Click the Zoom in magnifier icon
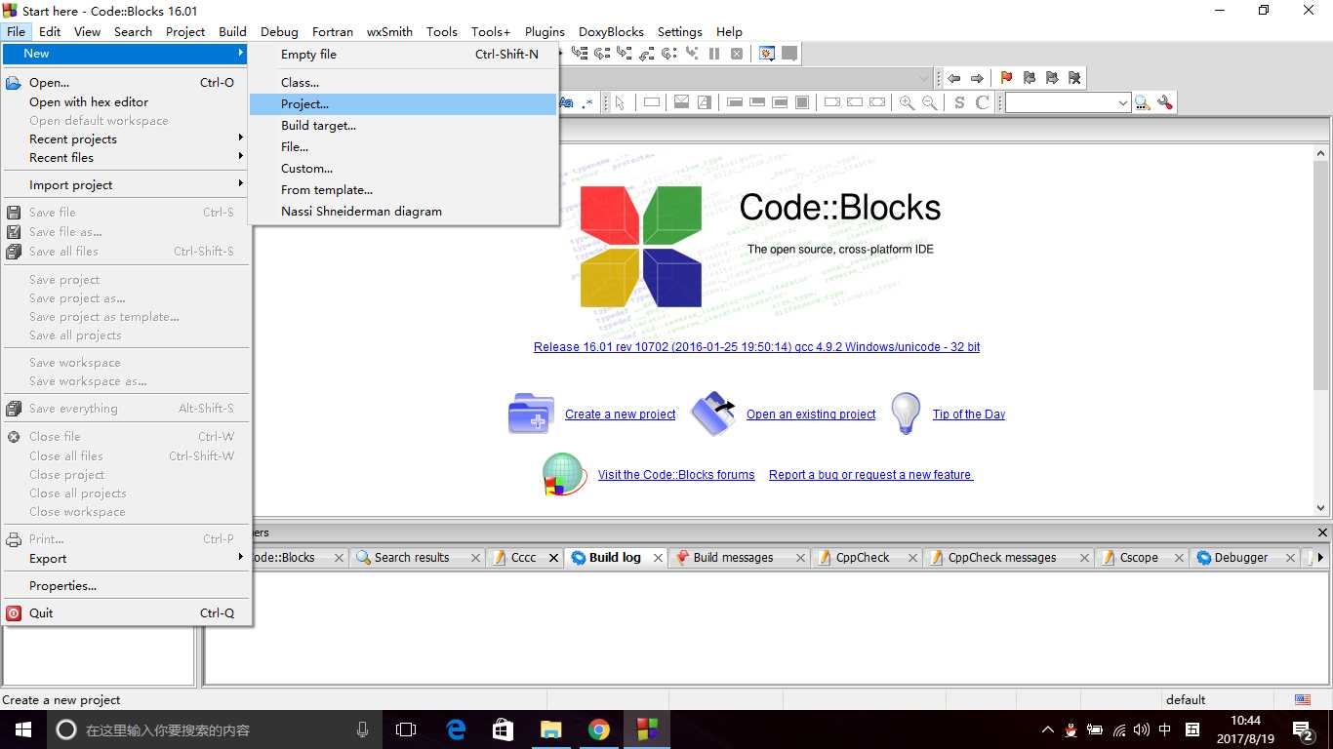The width and height of the screenshot is (1333, 749). tap(907, 102)
